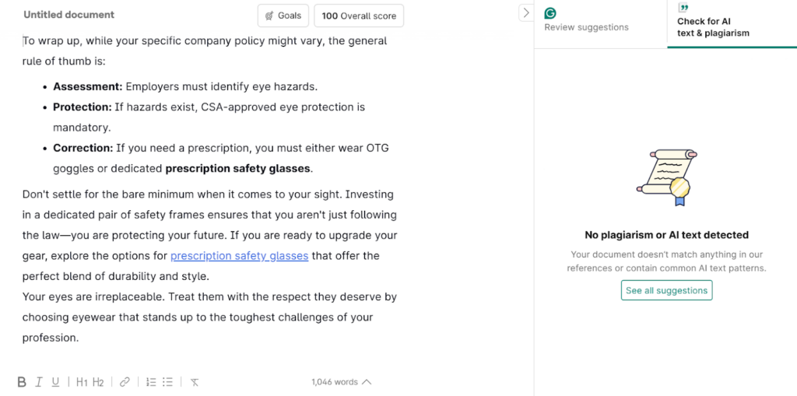Open the 100 Overall score details

click(x=359, y=16)
